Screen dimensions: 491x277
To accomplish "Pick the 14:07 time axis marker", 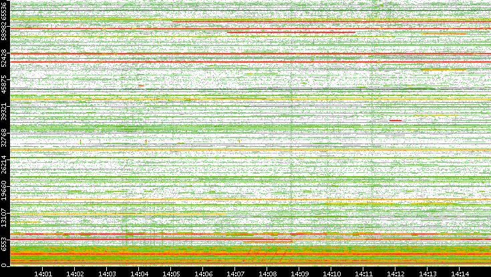I will pyautogui.click(x=235, y=272).
